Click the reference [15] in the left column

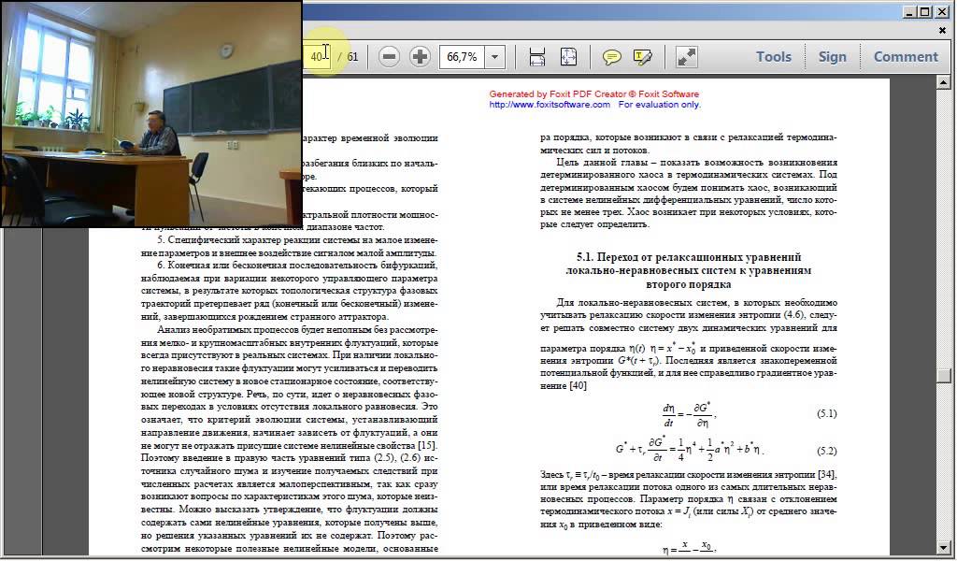click(x=426, y=445)
